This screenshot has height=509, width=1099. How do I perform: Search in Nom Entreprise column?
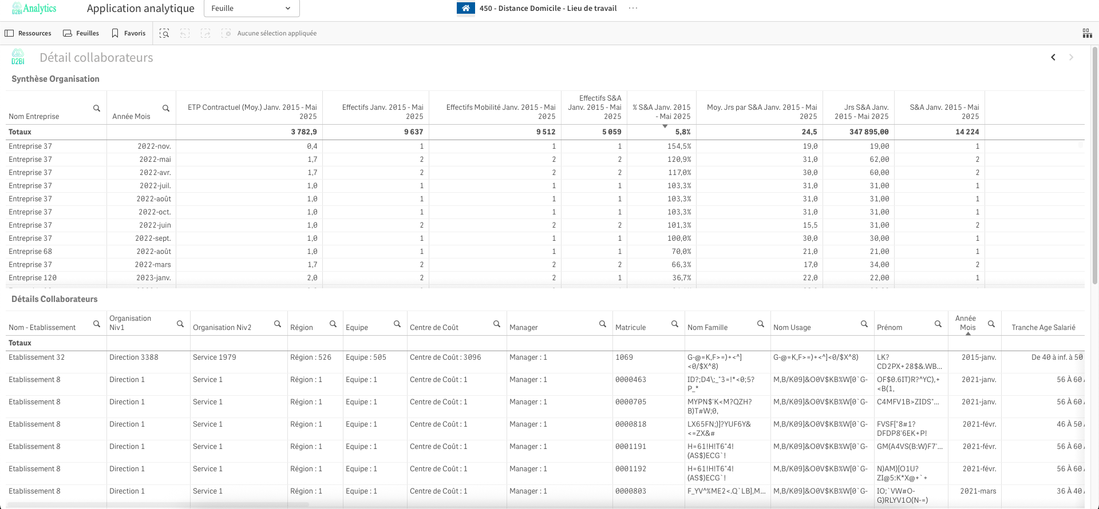click(x=97, y=108)
